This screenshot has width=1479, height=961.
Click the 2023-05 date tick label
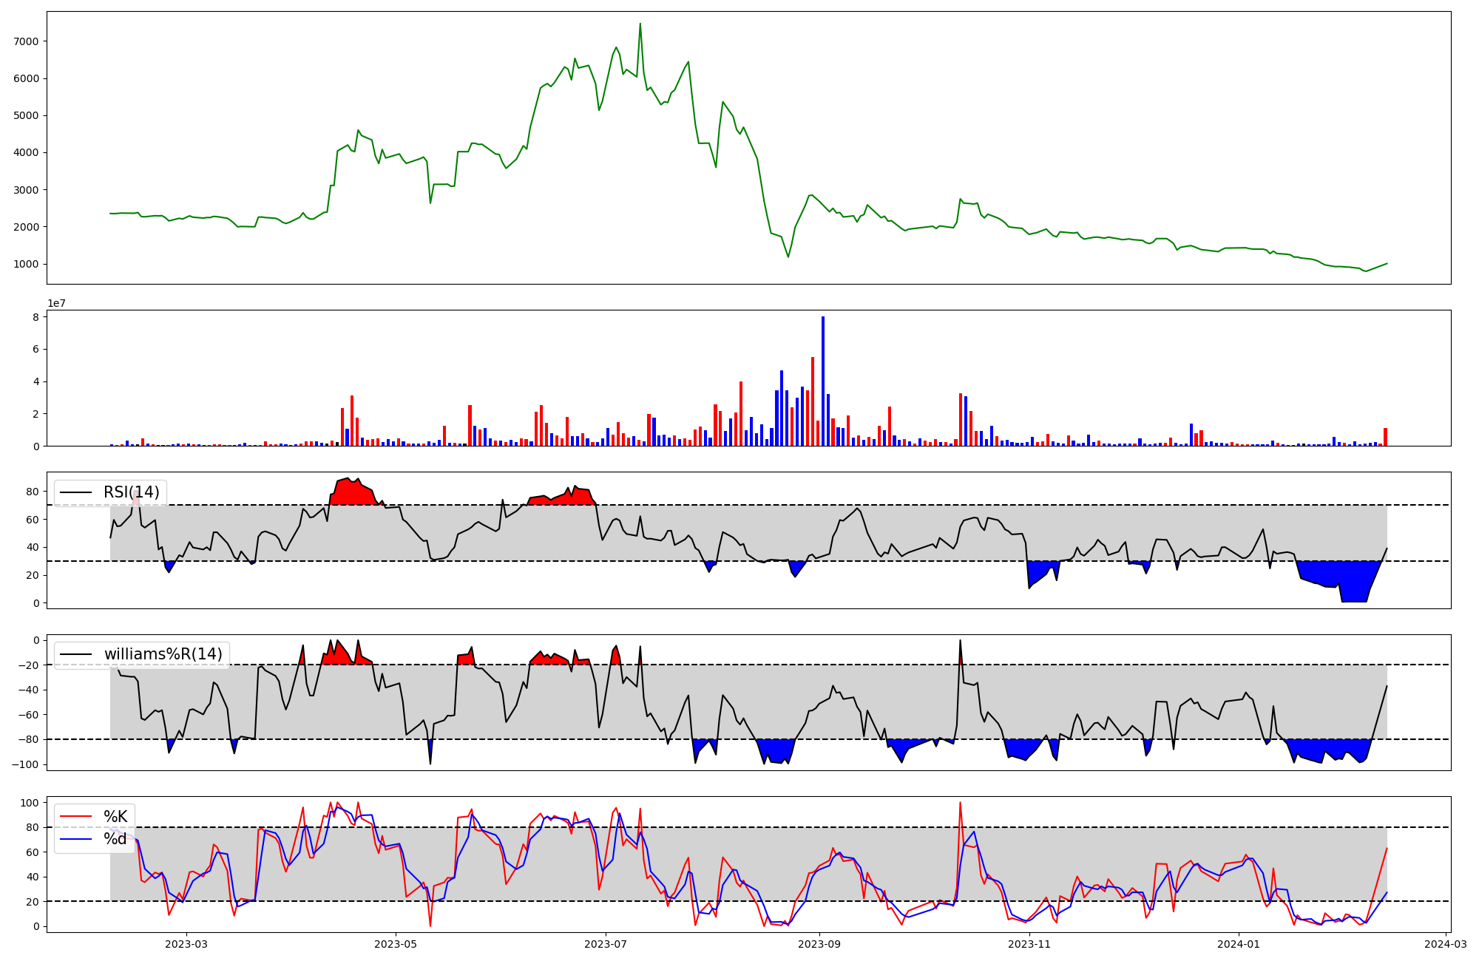point(396,944)
